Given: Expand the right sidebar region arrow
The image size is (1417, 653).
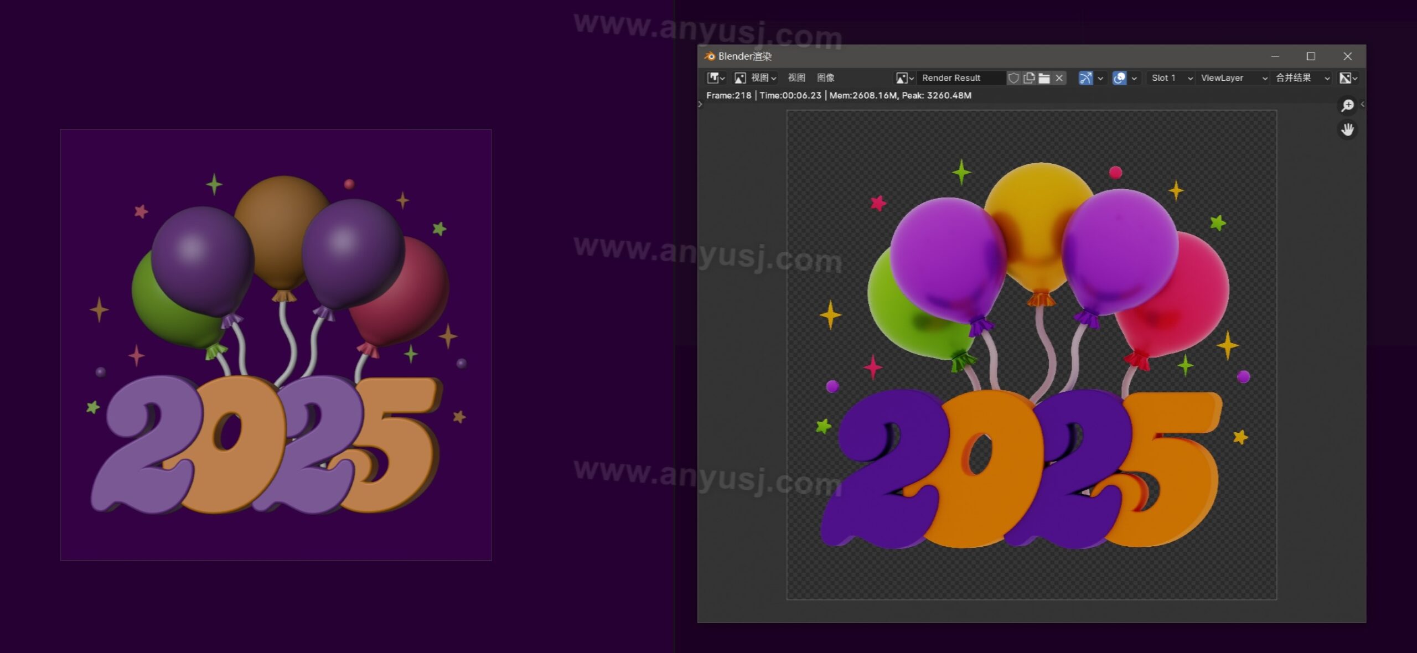Looking at the screenshot, I should [1362, 104].
